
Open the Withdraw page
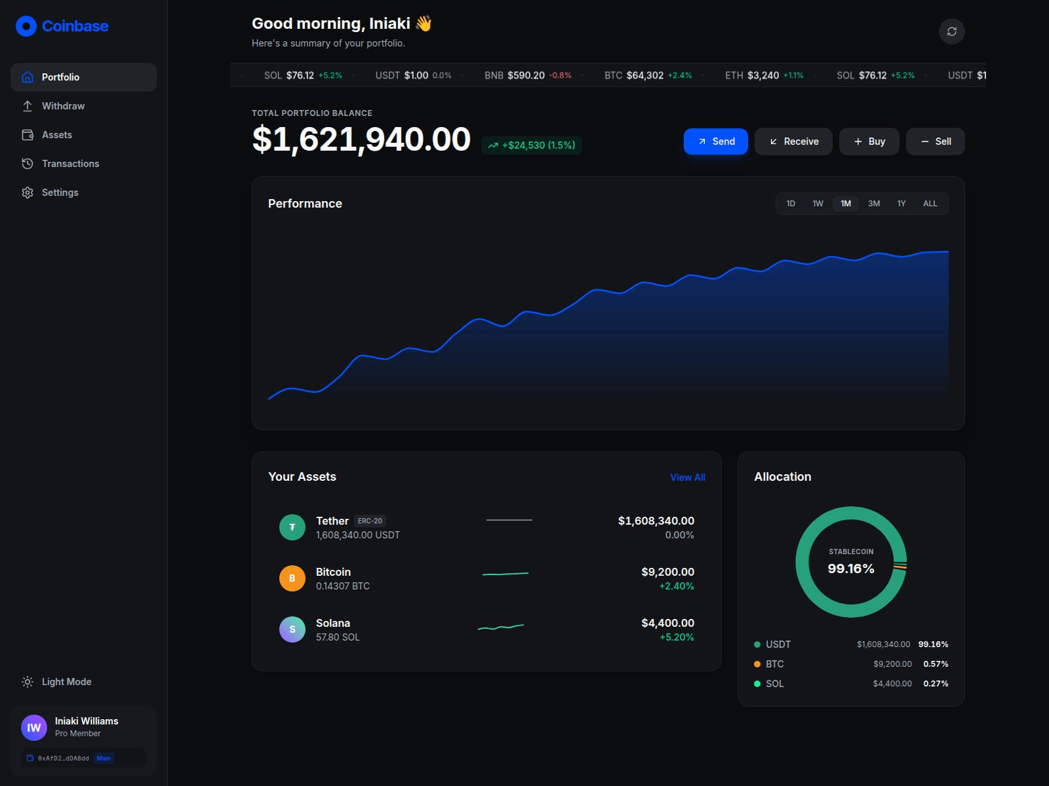point(83,106)
